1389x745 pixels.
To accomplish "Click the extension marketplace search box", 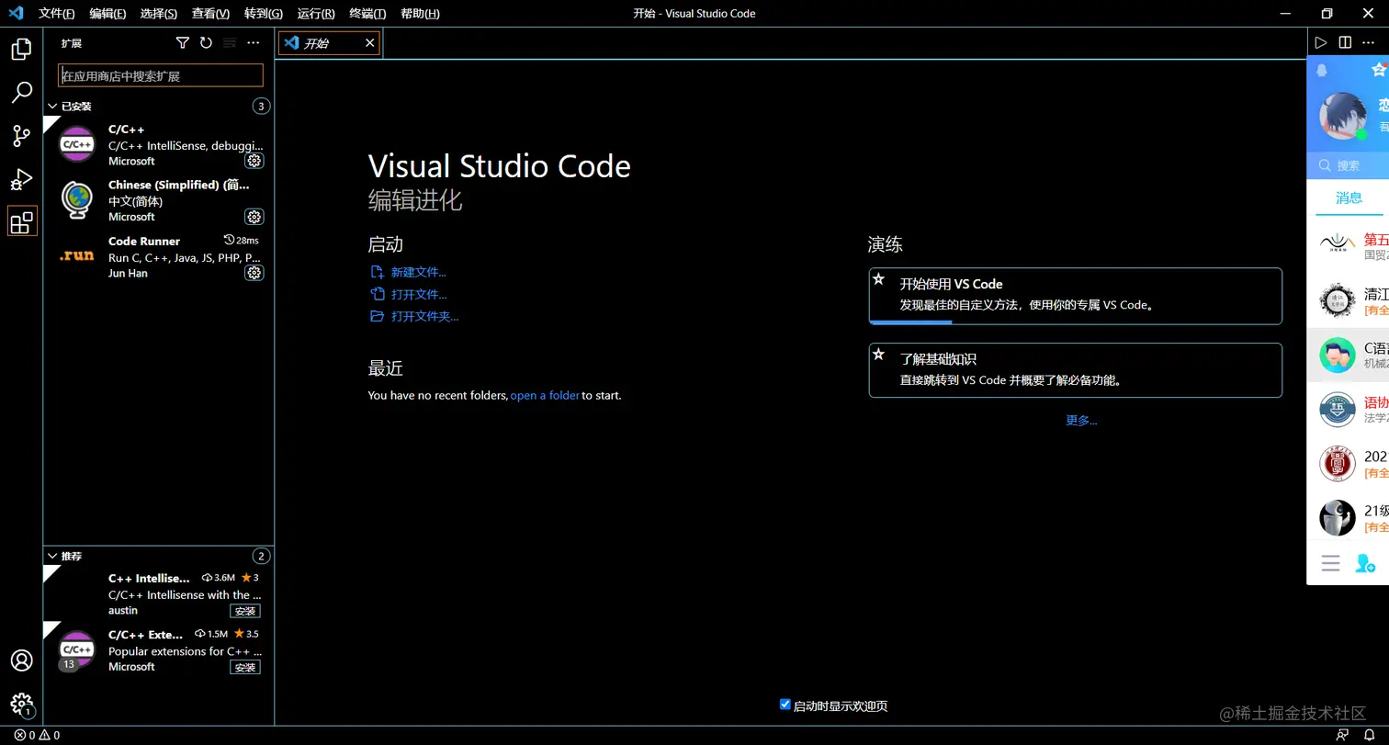I will point(161,75).
